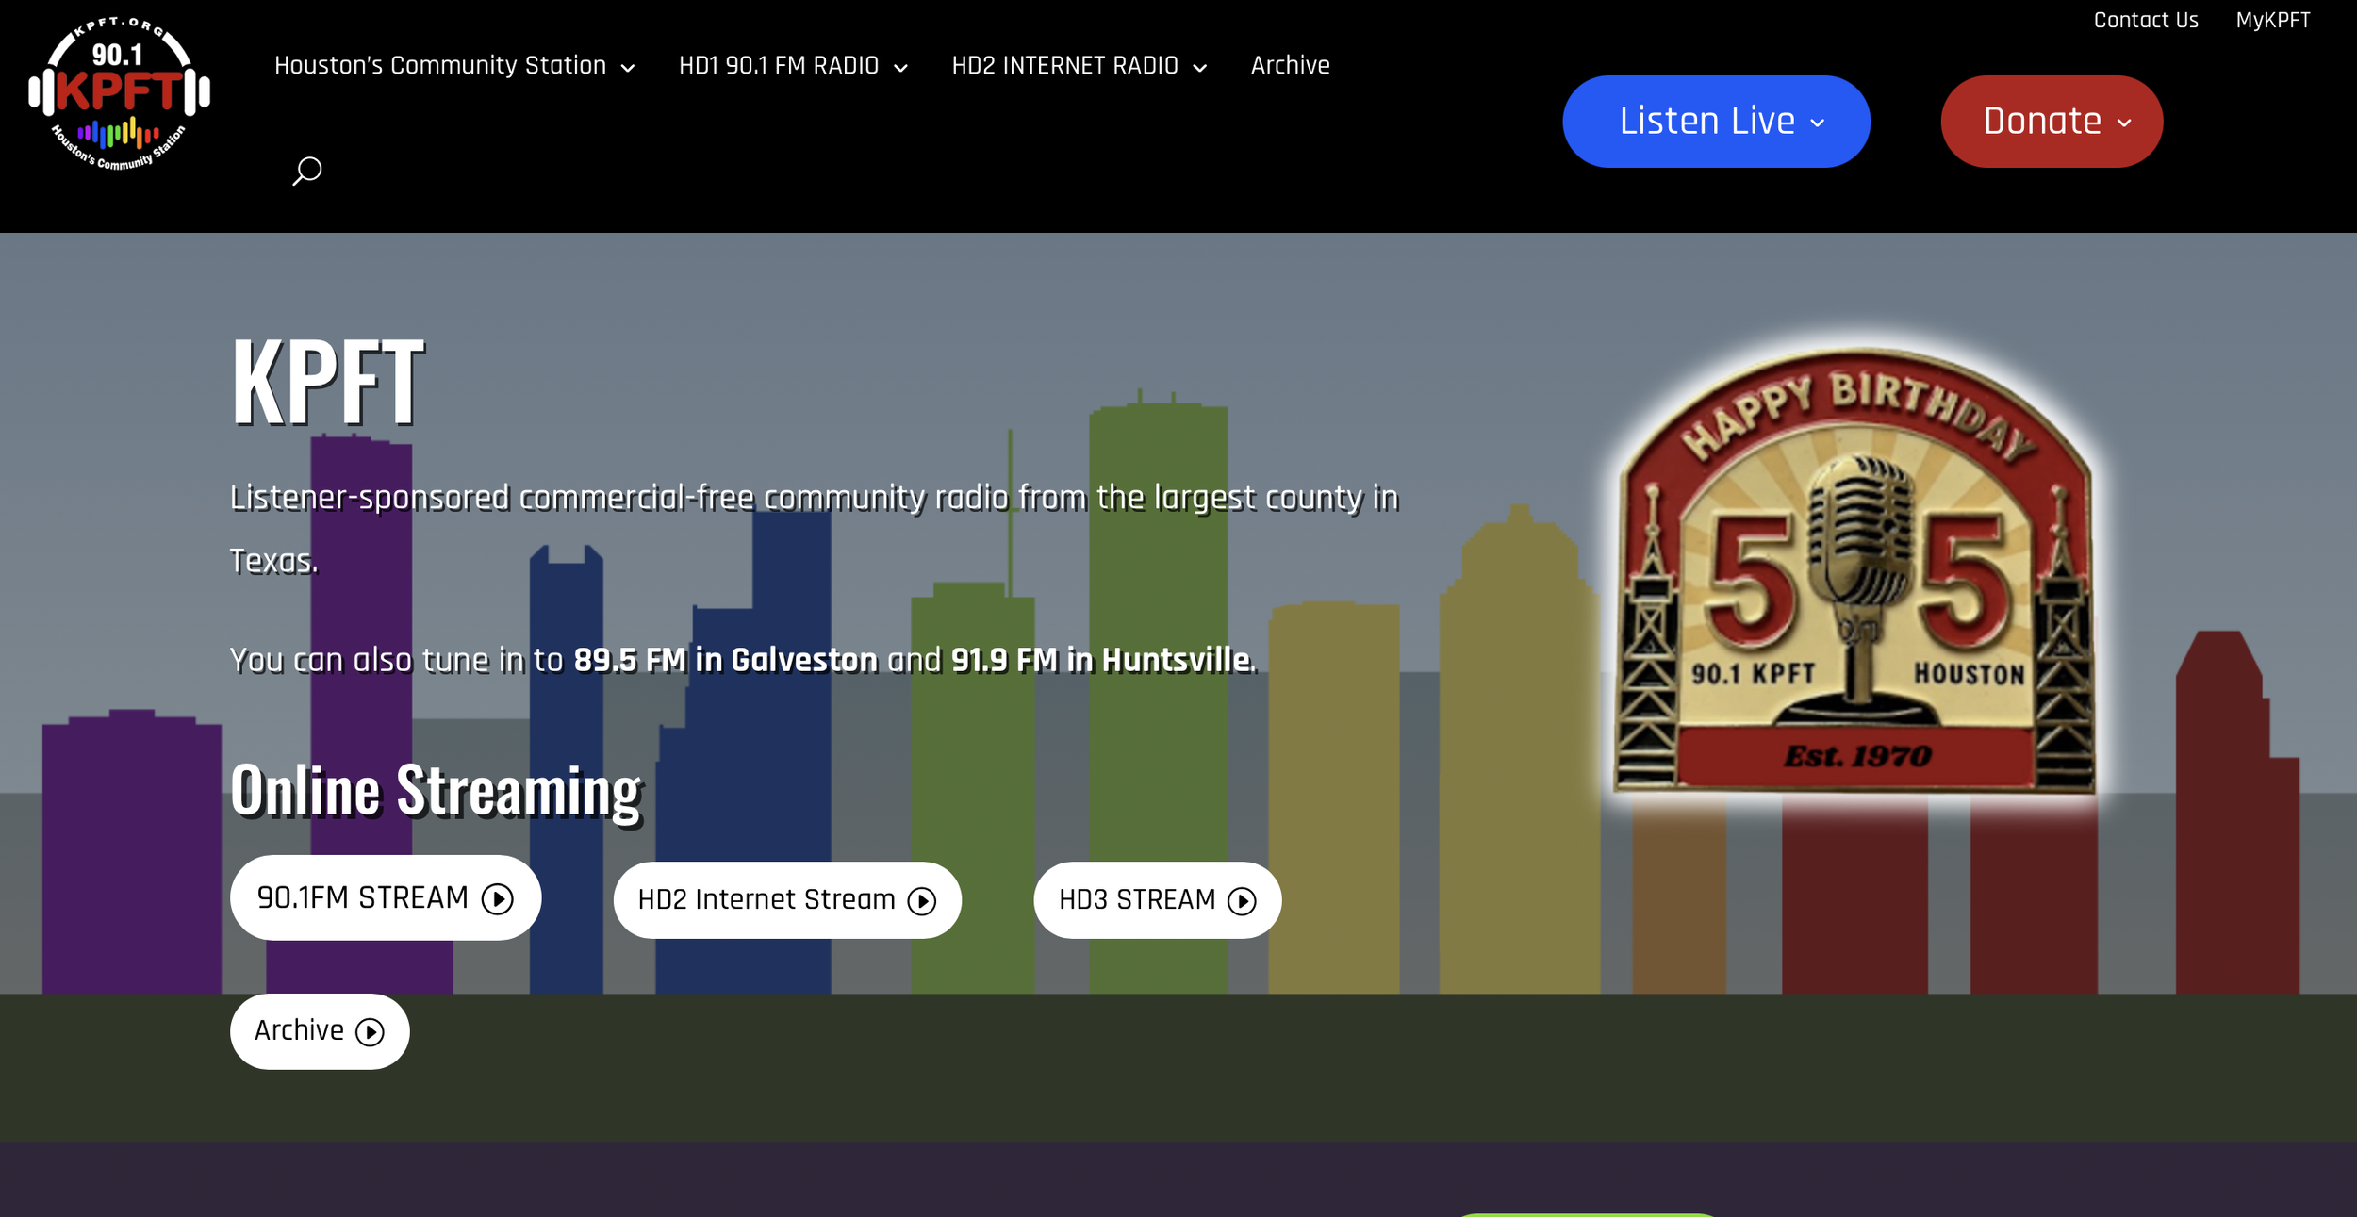2357x1217 pixels.
Task: Select Houston's Community Station menu text
Action: point(440,65)
